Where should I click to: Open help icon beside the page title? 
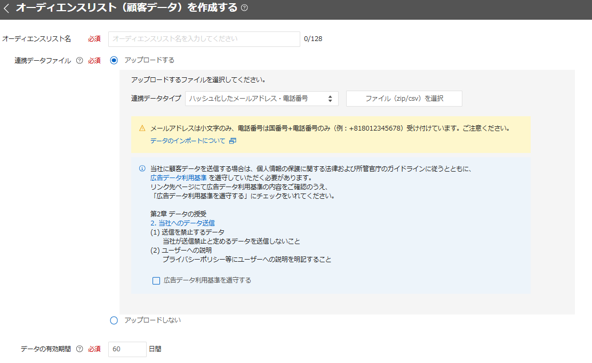(245, 8)
